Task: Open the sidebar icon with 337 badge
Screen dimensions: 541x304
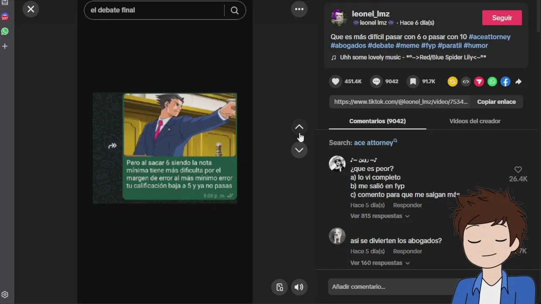Action: coord(5,17)
